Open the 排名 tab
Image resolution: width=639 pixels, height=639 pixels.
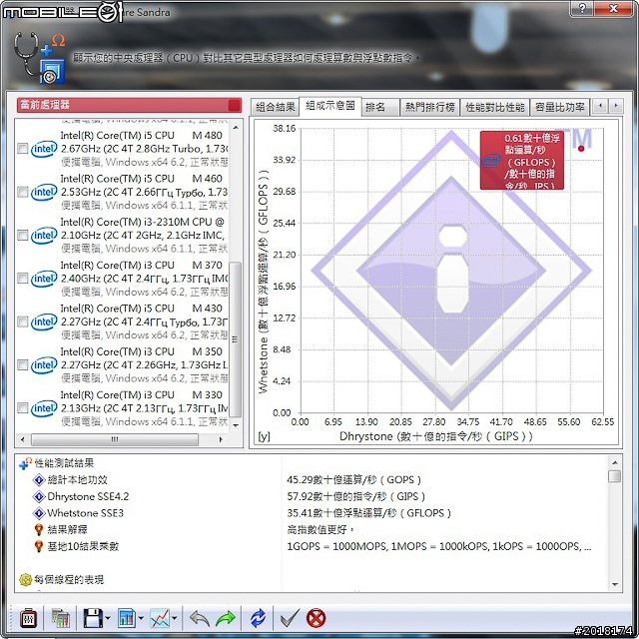(x=380, y=107)
